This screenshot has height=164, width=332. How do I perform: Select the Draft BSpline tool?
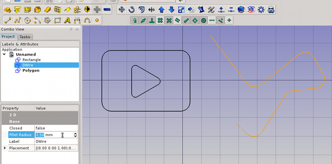pyautogui.click(x=87, y=20)
